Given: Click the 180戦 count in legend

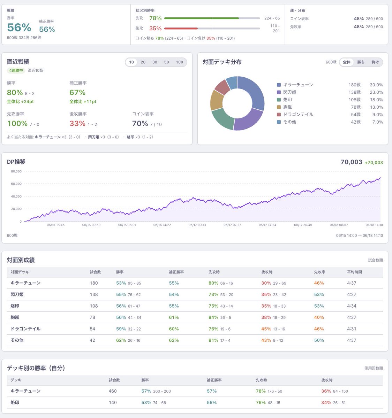Looking at the screenshot, I should tap(355, 85).
